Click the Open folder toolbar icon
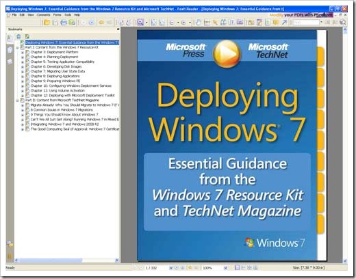356x279 pixels. tap(47, 23)
